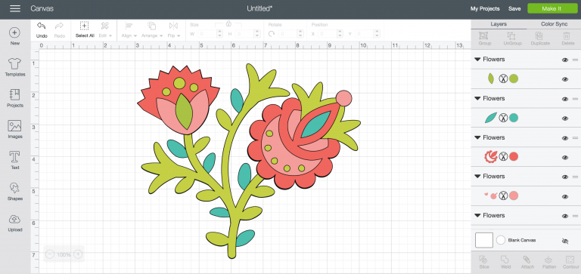Image resolution: width=581 pixels, height=274 pixels.
Task: Click the green Make It button
Action: click(552, 8)
